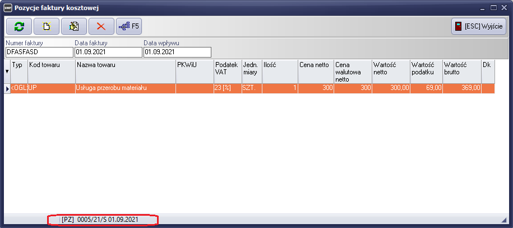The height and width of the screenshot is (228, 513).
Task: Sort by Podatek VAT column
Action: tap(227, 69)
